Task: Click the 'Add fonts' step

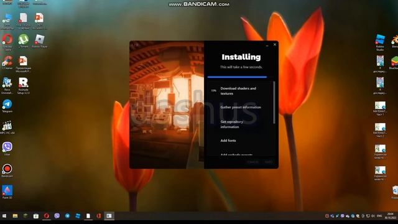Action: pyautogui.click(x=228, y=141)
